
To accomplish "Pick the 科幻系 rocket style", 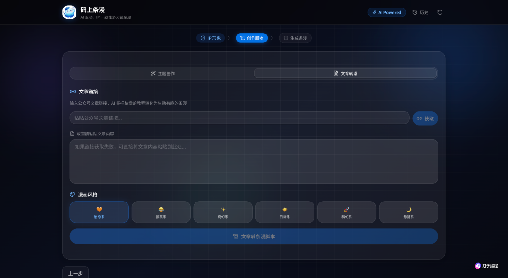I will pyautogui.click(x=347, y=212).
